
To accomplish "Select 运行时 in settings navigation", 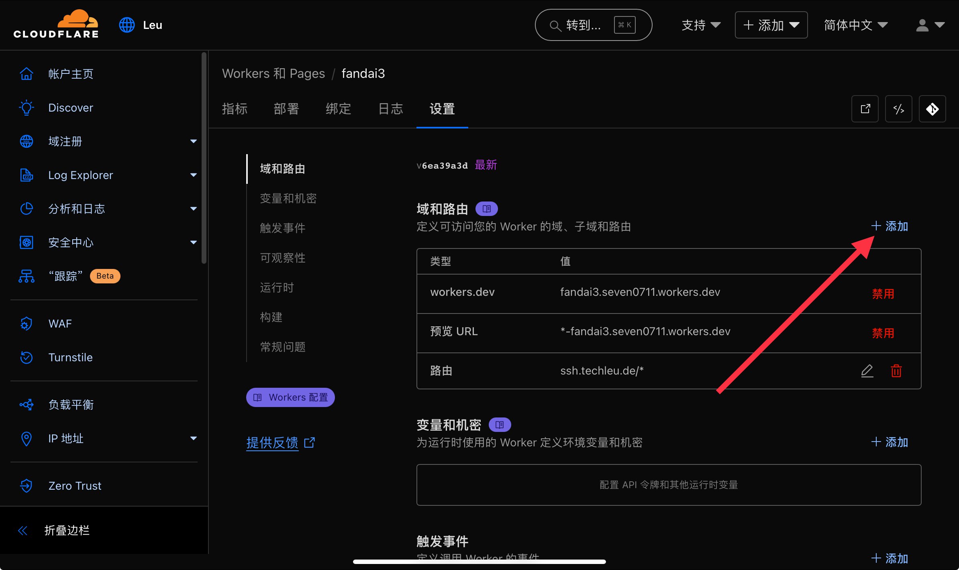I will 277,287.
